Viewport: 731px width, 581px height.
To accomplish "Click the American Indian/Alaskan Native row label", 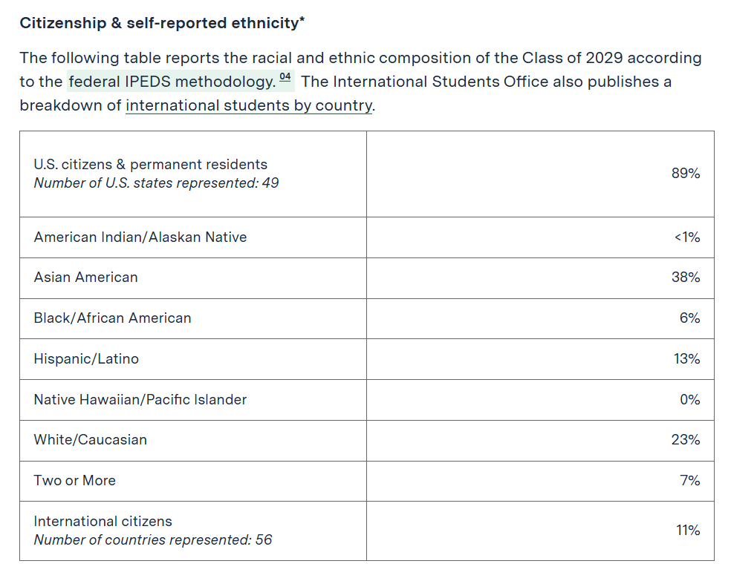I will (140, 237).
